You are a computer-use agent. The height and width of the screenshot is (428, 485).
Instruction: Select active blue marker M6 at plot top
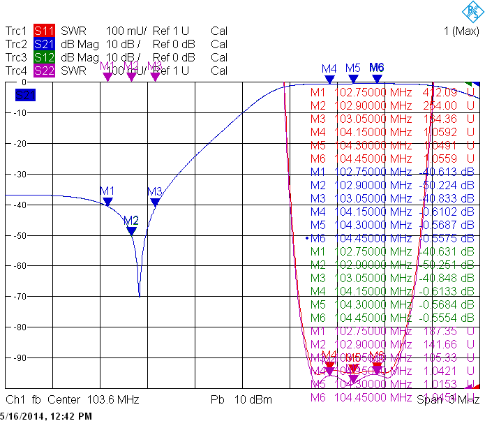click(x=377, y=73)
